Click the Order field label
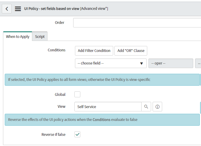 coord(60,23)
